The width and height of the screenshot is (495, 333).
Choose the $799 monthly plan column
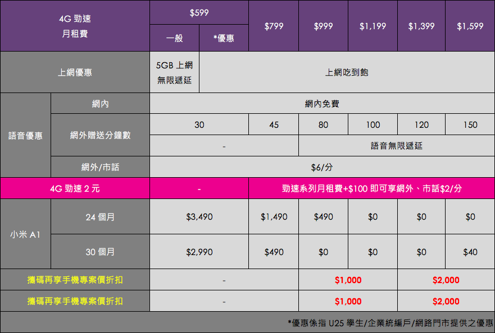click(x=274, y=26)
